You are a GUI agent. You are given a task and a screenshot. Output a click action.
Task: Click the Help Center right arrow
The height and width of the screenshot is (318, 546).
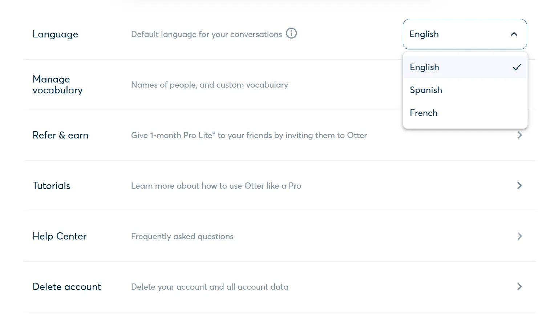tap(519, 236)
